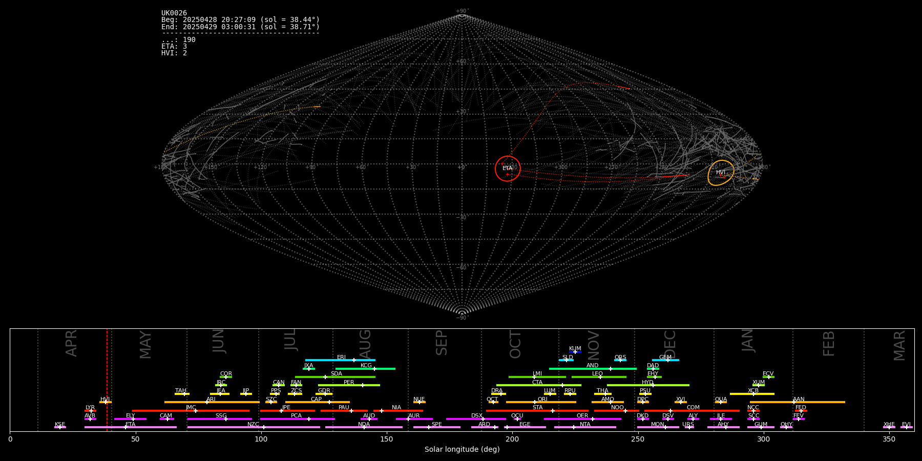Select the COR shower marker
The height and width of the screenshot is (461, 922).
(x=226, y=377)
